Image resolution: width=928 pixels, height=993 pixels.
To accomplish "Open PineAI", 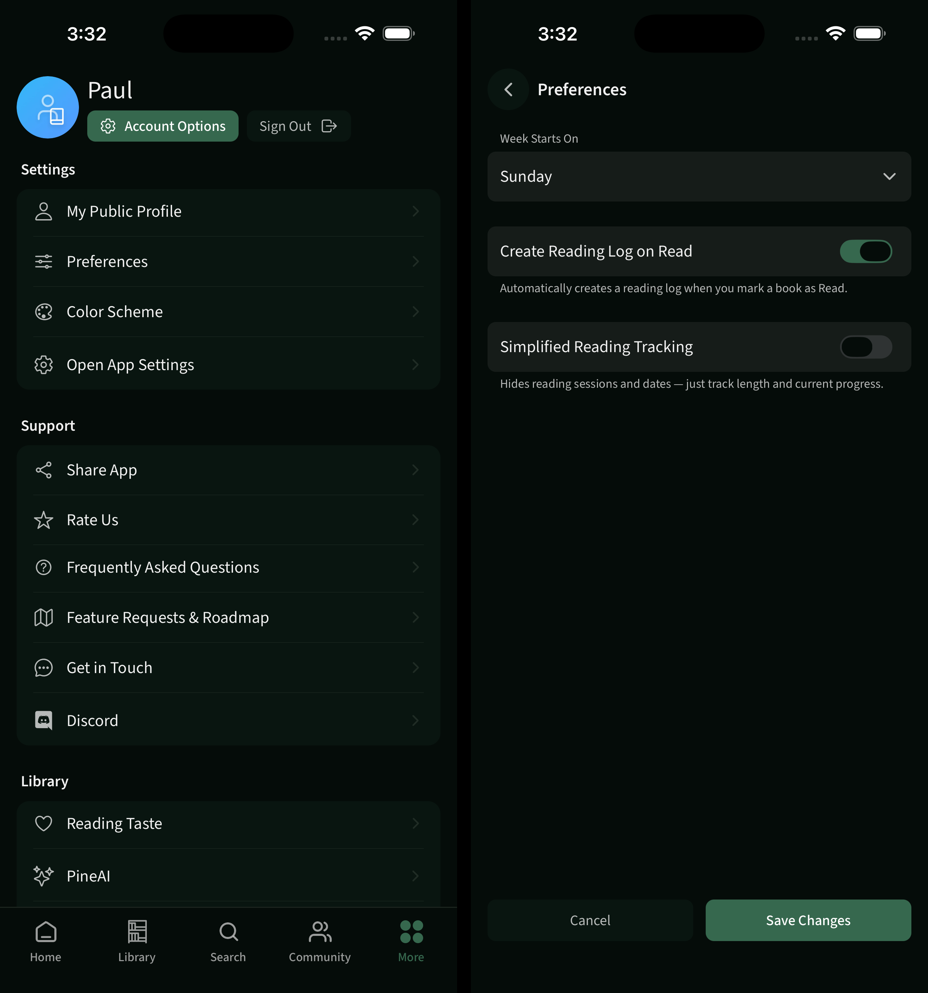I will pyautogui.click(x=228, y=876).
